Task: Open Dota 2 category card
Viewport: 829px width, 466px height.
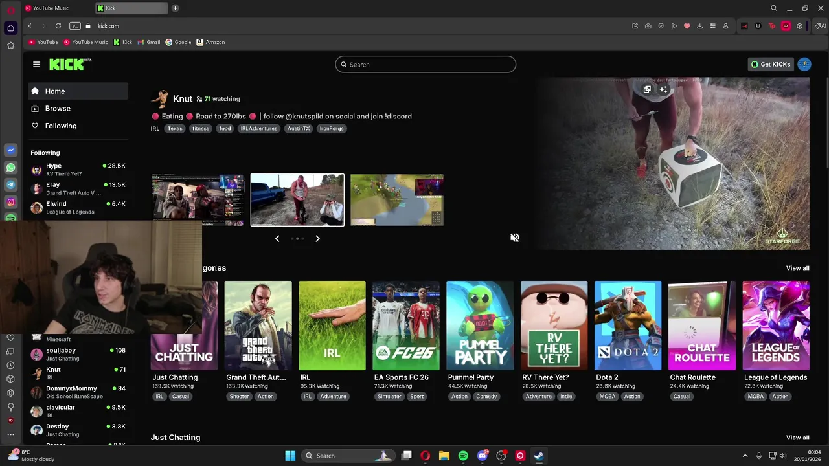Action: 628,326
